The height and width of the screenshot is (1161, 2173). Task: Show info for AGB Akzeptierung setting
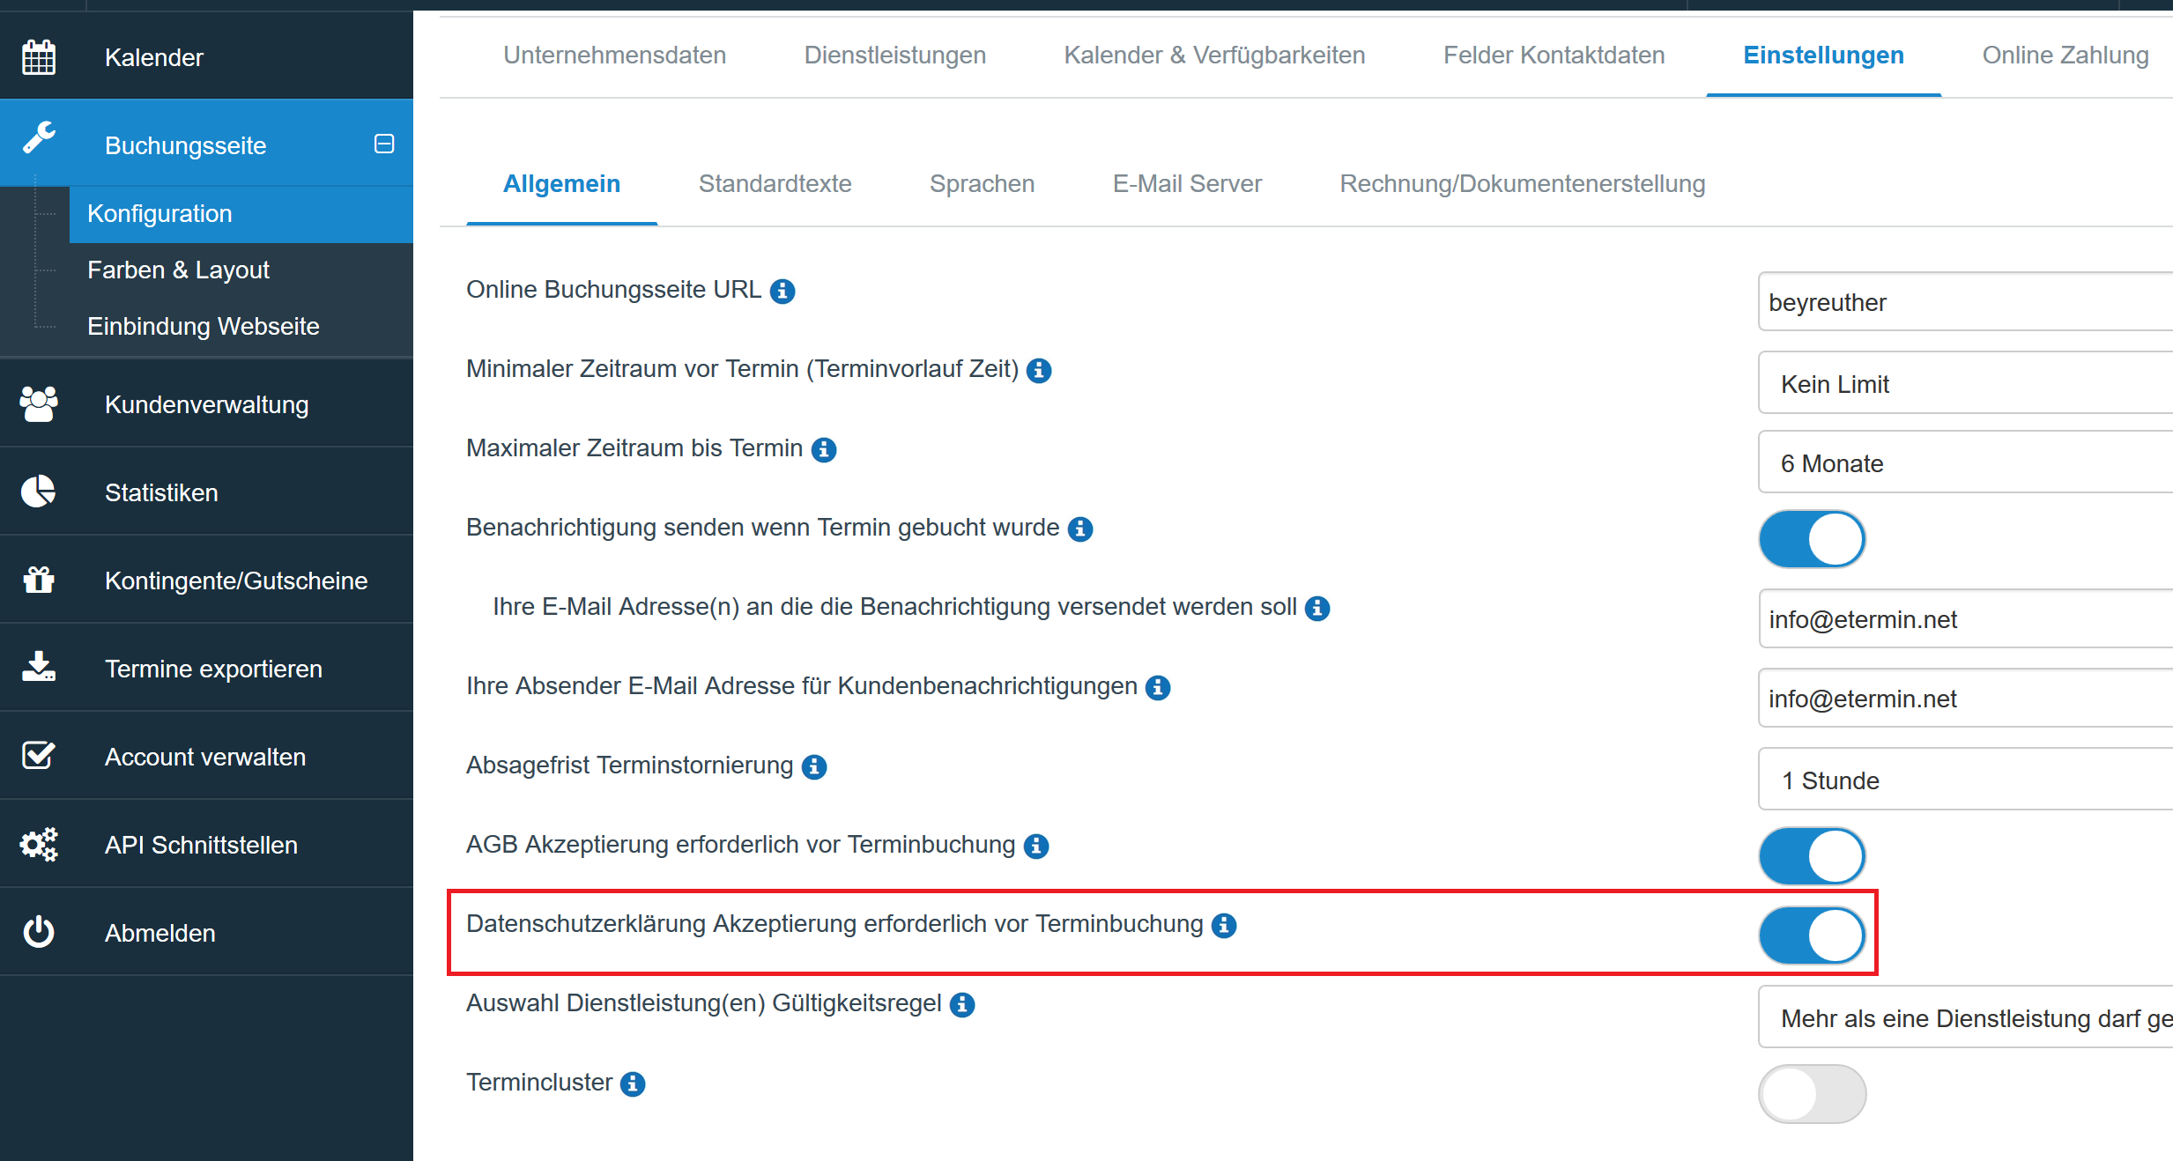coord(1036,846)
